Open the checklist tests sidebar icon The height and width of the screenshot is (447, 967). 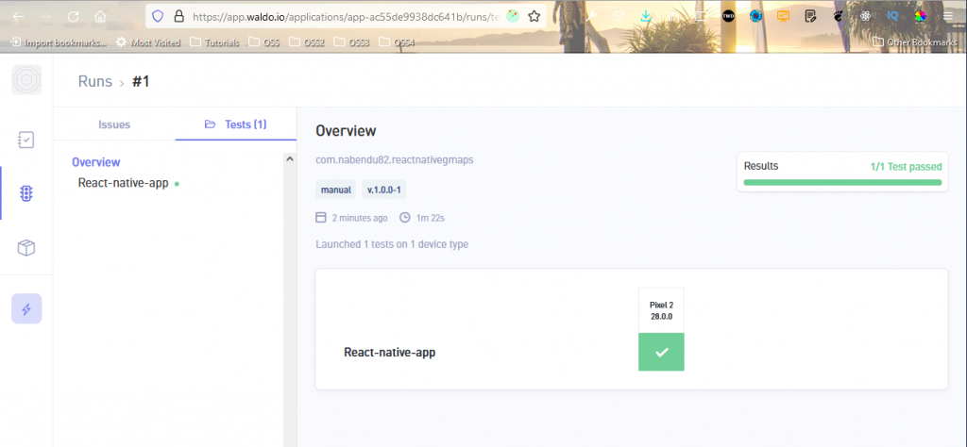(25, 140)
